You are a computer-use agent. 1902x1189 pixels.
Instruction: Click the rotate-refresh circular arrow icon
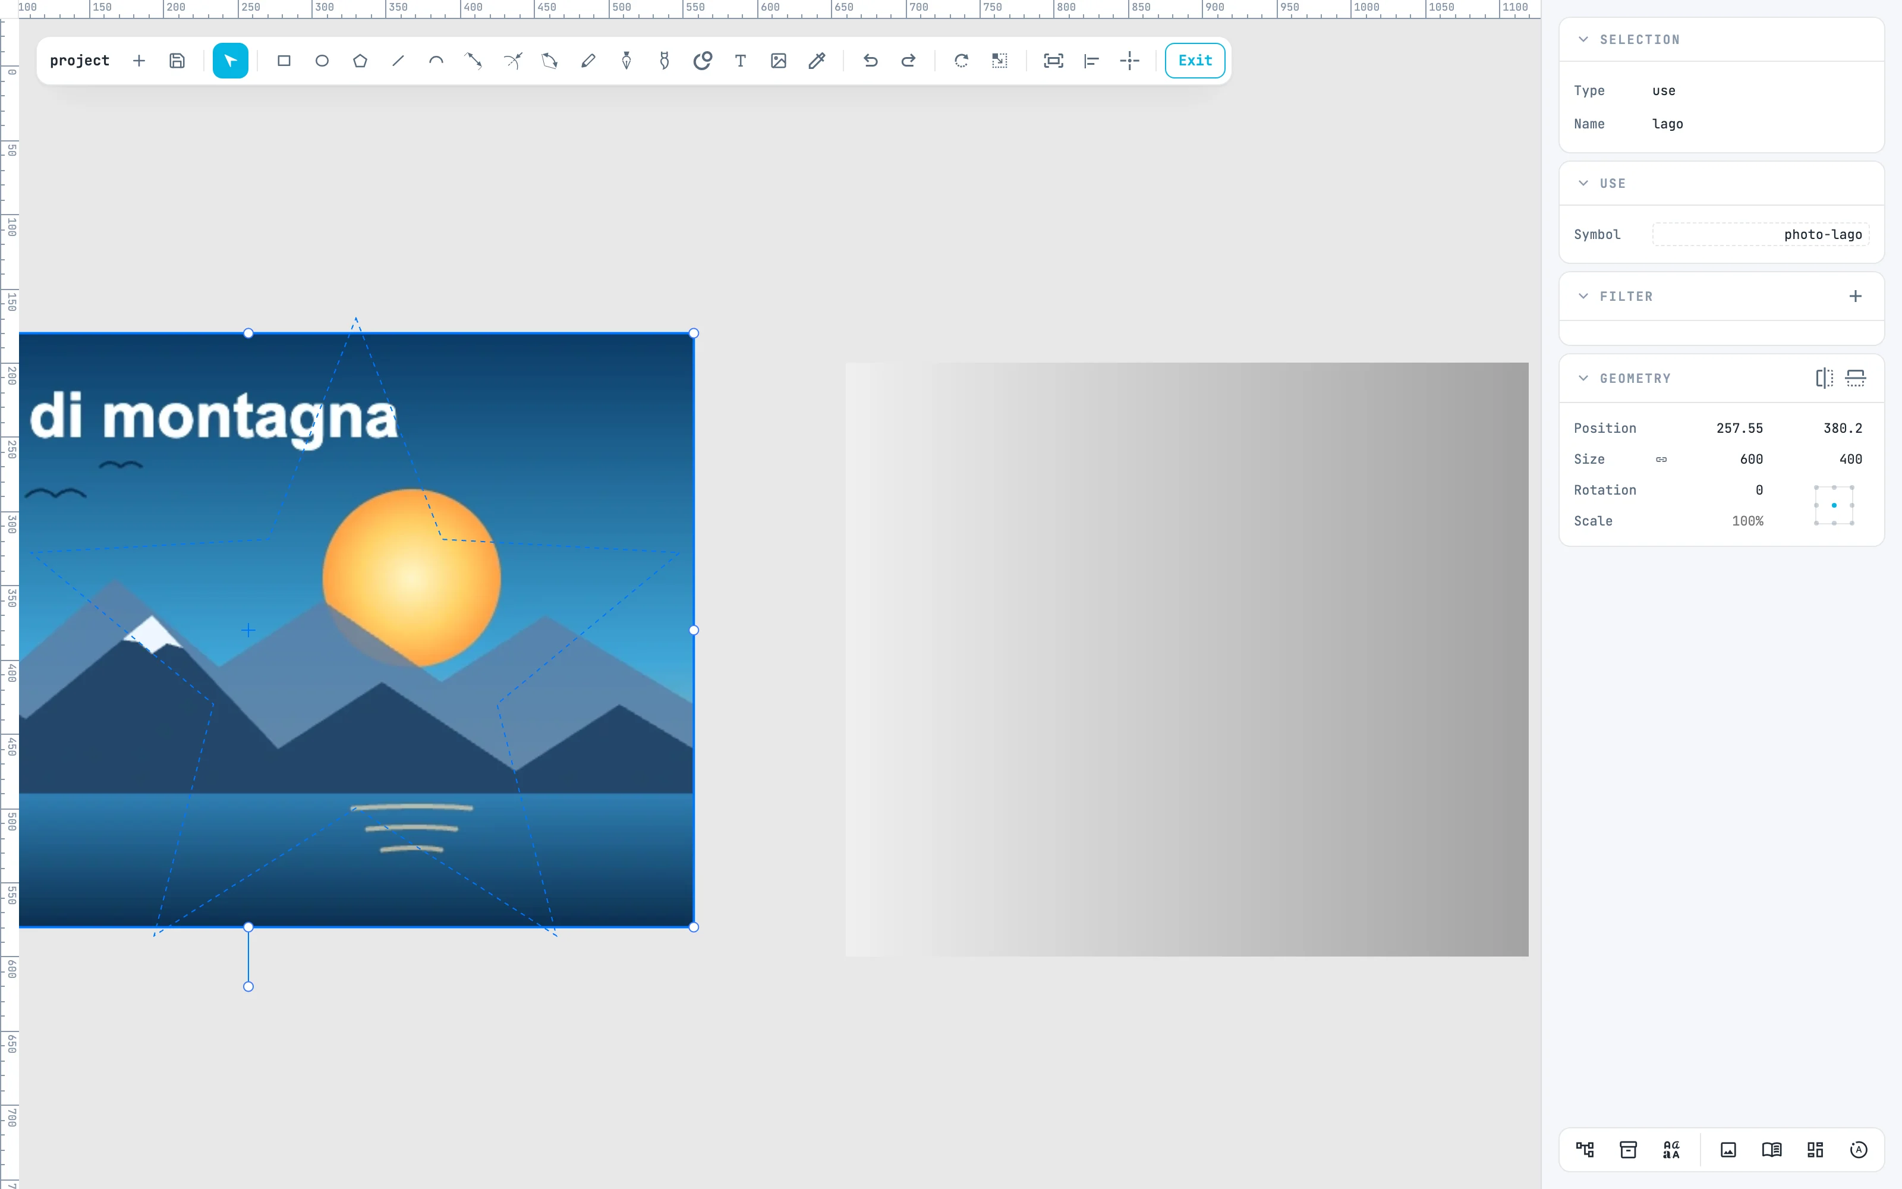coord(961,61)
